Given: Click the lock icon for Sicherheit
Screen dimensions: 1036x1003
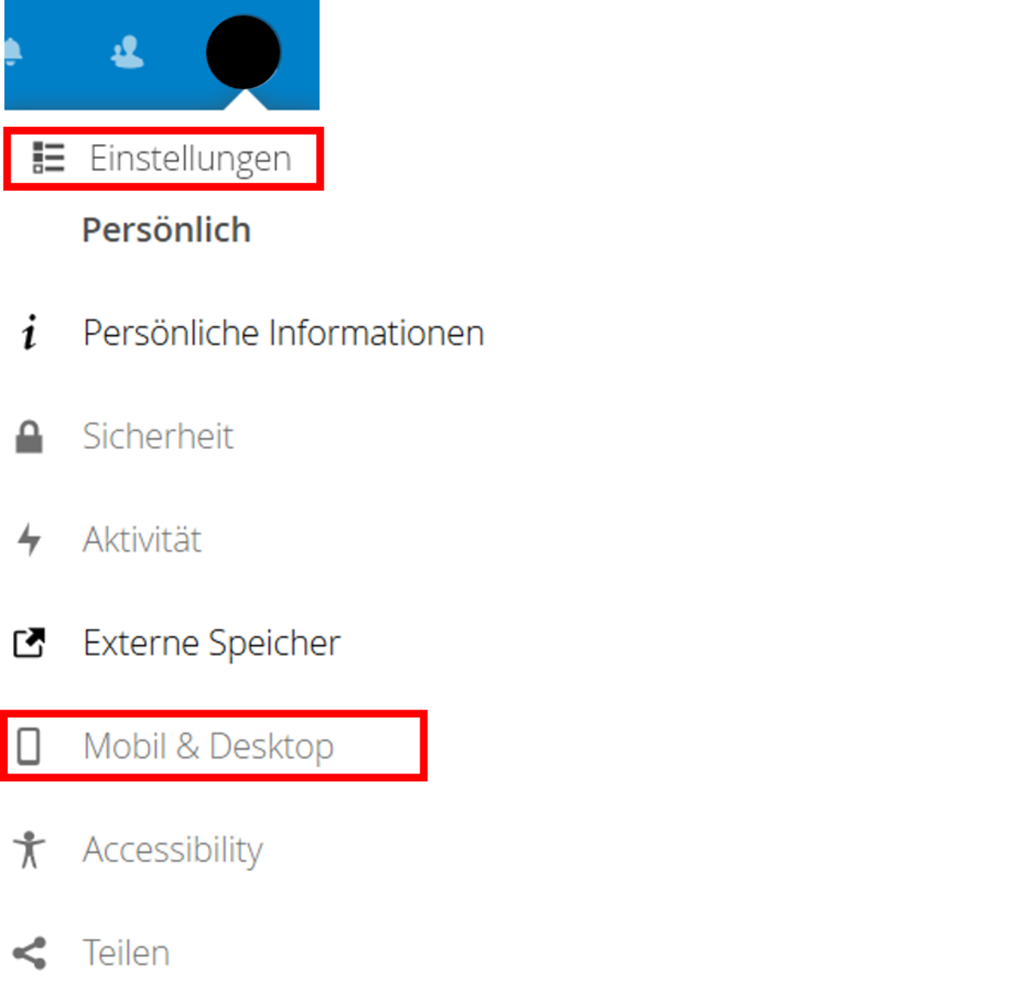Looking at the screenshot, I should coord(29,437).
